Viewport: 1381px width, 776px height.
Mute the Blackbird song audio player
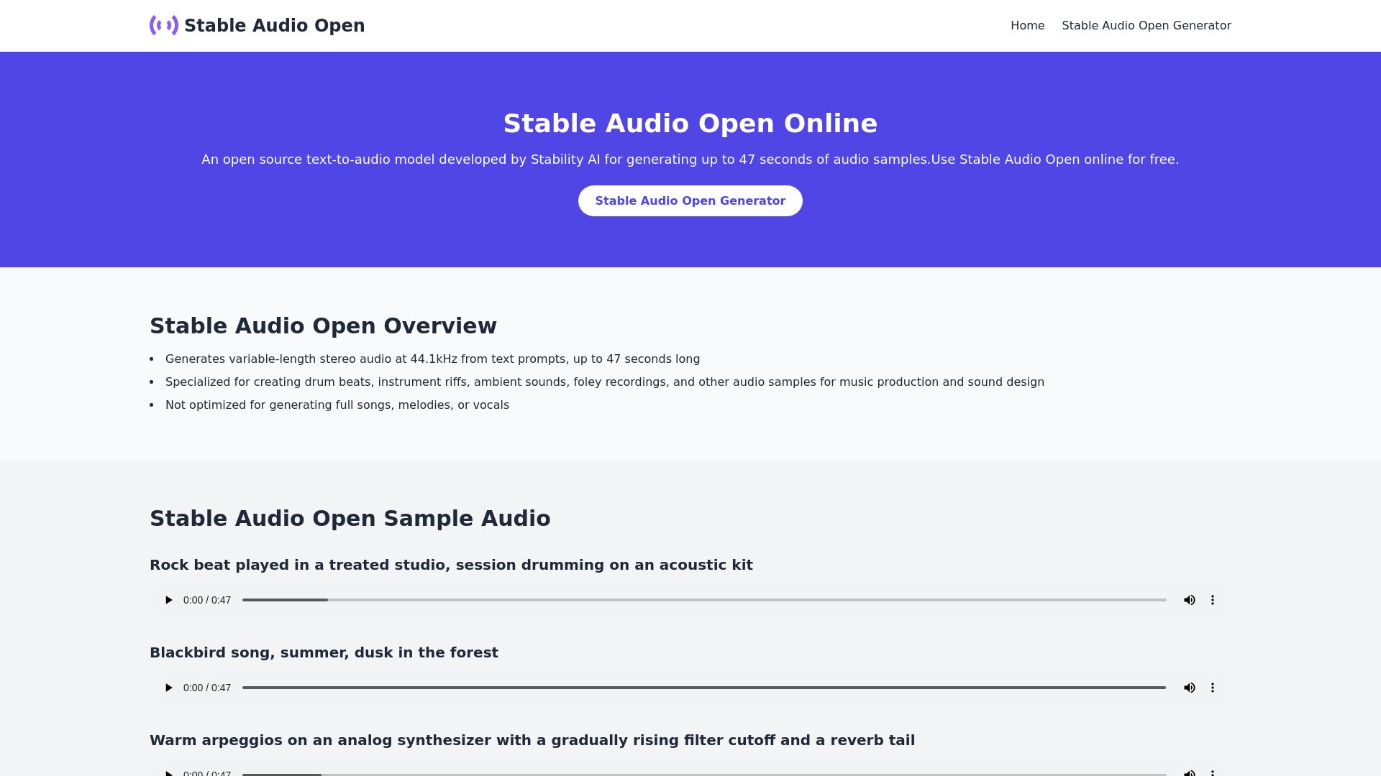coord(1190,688)
